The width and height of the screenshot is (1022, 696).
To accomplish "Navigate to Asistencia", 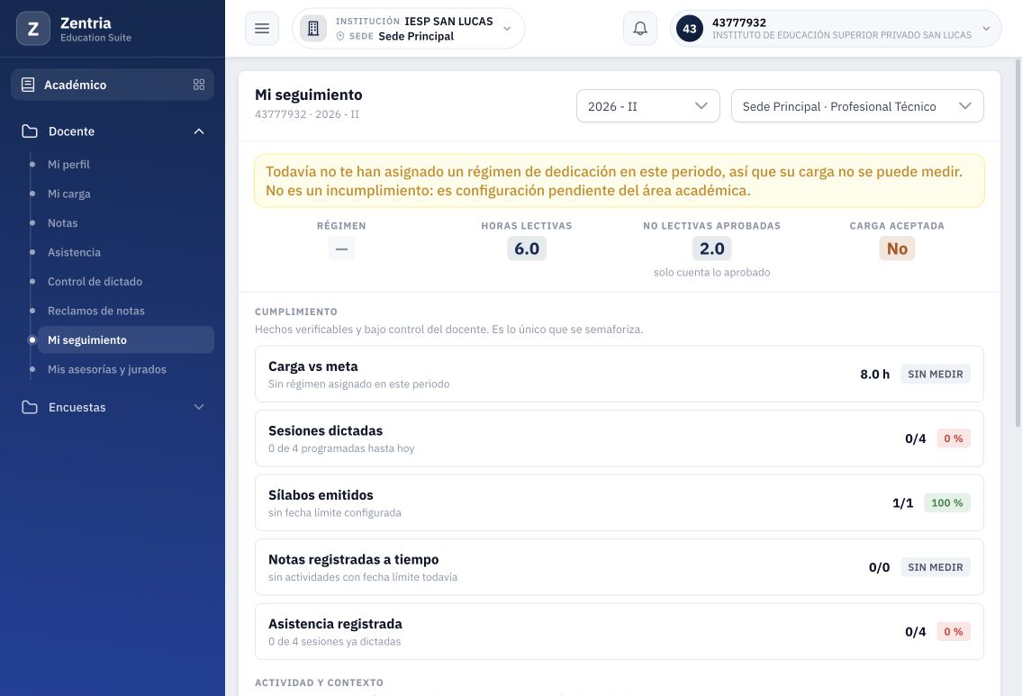I will (x=75, y=252).
